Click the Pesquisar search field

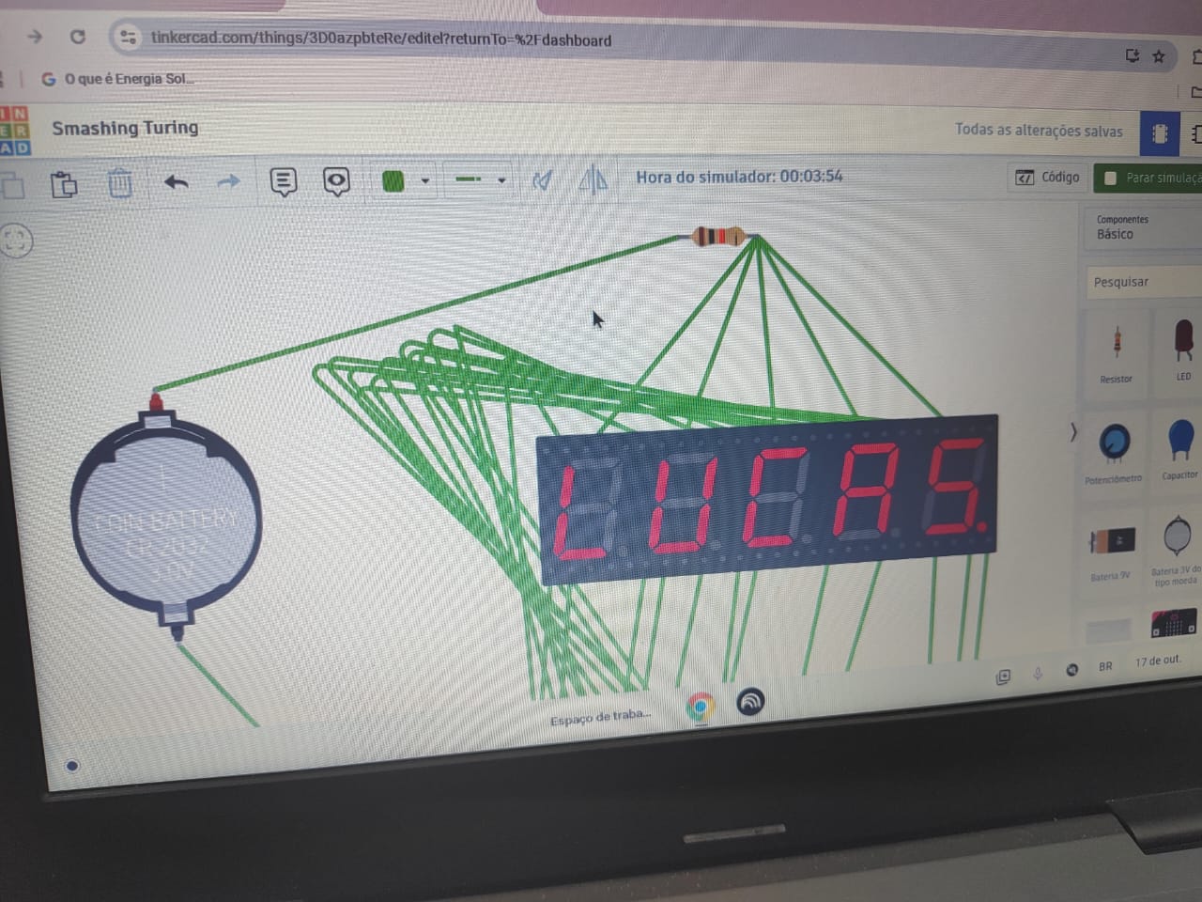[1141, 282]
